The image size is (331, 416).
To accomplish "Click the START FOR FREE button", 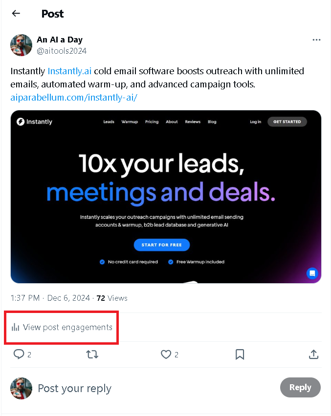I will [x=162, y=245].
